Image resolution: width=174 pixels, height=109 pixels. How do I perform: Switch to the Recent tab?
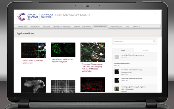123,50
